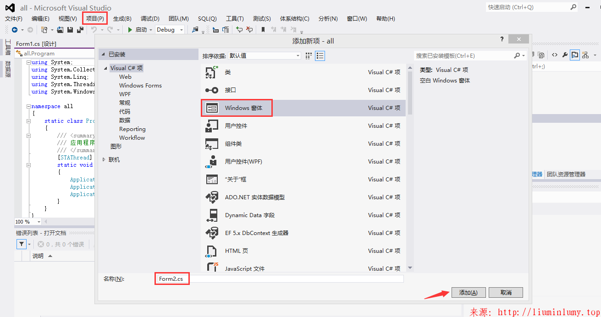The width and height of the screenshot is (601, 317).
Task: Select the HTML 页 template
Action: pos(303,251)
